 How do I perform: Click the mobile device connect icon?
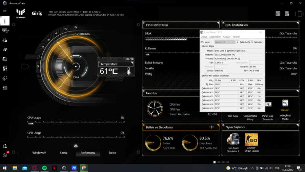300,14
